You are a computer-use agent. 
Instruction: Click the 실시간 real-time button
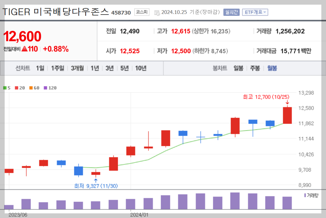pos(232,12)
